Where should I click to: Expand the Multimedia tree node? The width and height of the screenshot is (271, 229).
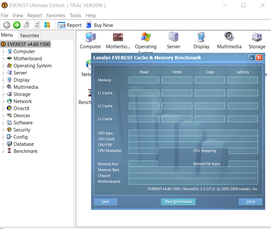click(x=3, y=87)
